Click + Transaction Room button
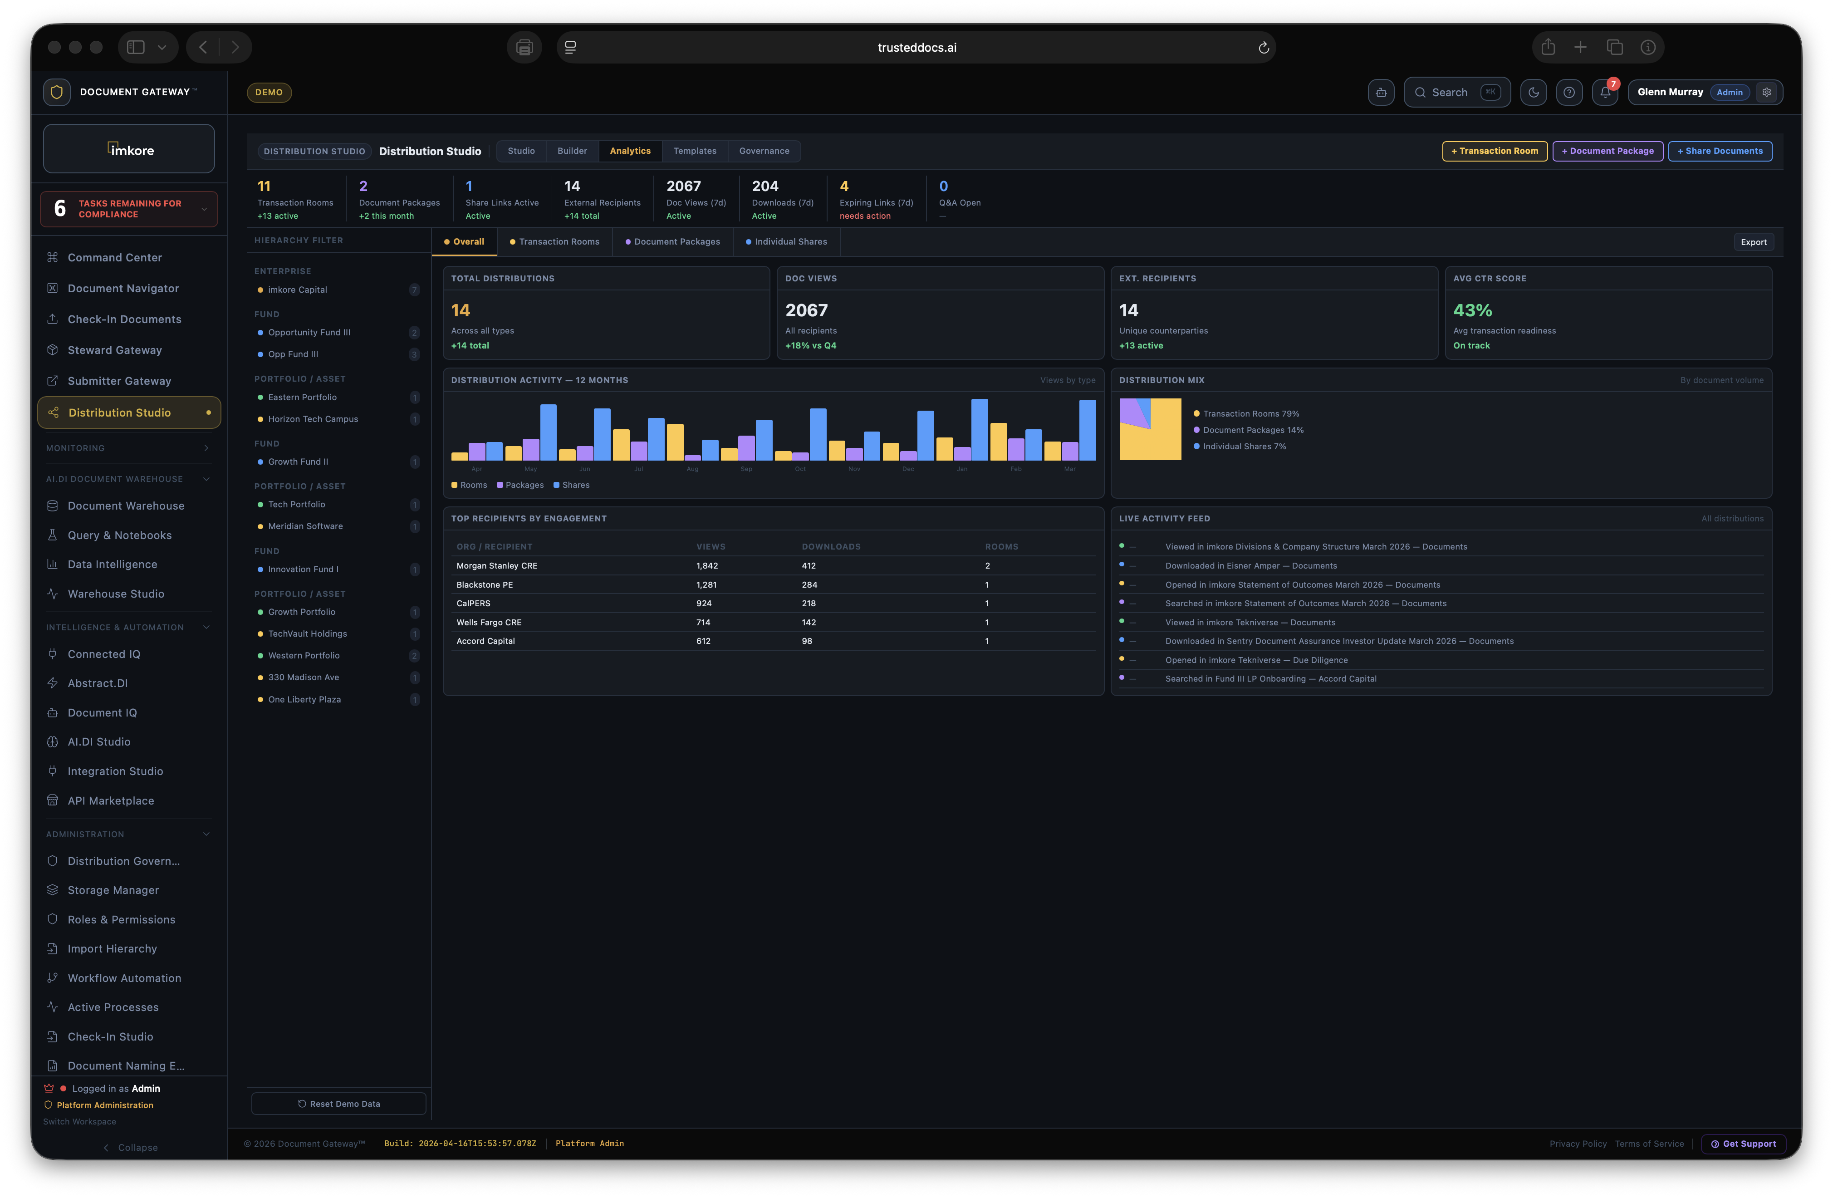The height and width of the screenshot is (1198, 1833). point(1494,151)
